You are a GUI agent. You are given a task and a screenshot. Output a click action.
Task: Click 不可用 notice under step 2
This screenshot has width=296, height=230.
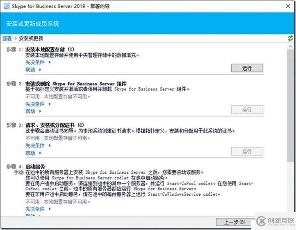pyautogui.click(x=58, y=97)
